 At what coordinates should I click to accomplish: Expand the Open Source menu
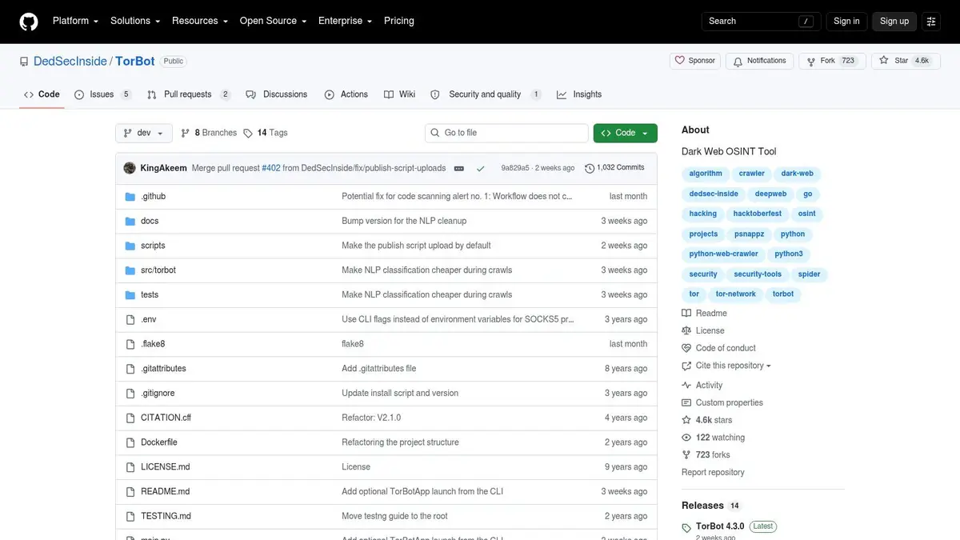tap(274, 21)
